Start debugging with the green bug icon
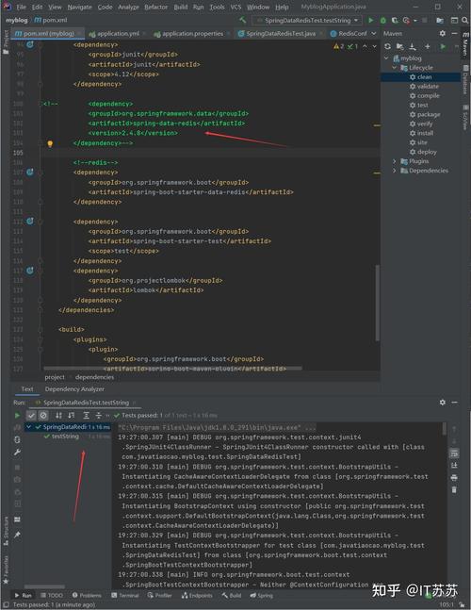This screenshot has width=471, height=610. tap(382, 20)
